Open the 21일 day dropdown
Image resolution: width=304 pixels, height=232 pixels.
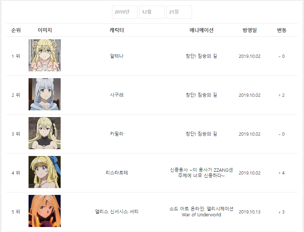coord(179,12)
